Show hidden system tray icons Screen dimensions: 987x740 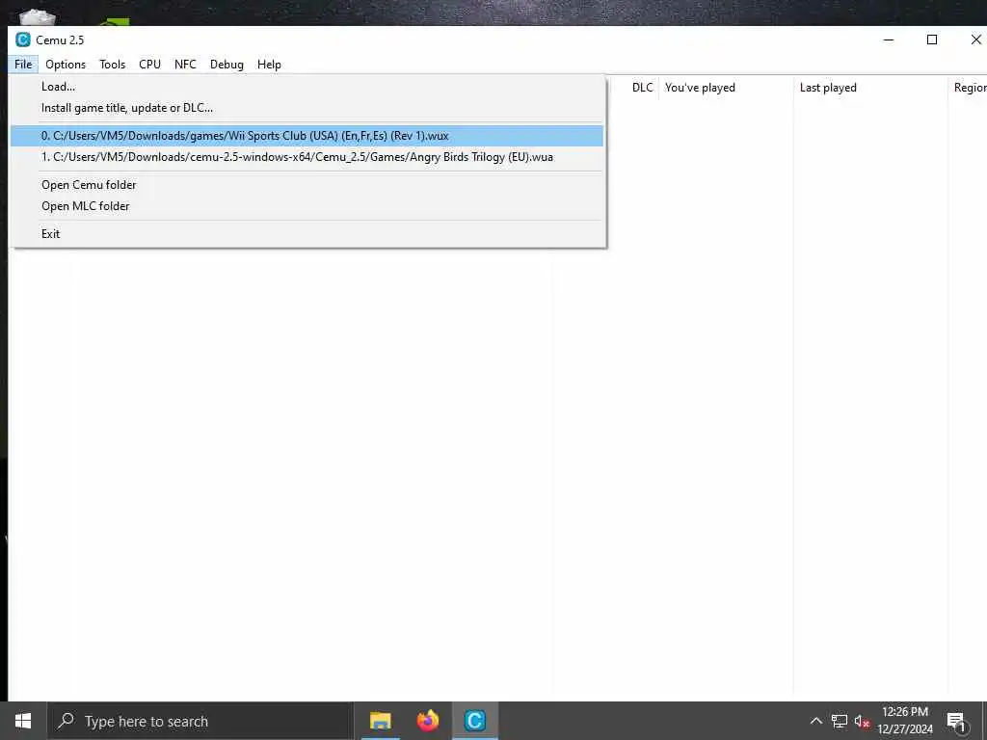point(815,721)
